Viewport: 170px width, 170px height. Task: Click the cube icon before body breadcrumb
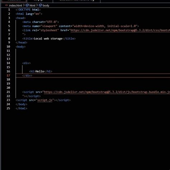41,5
